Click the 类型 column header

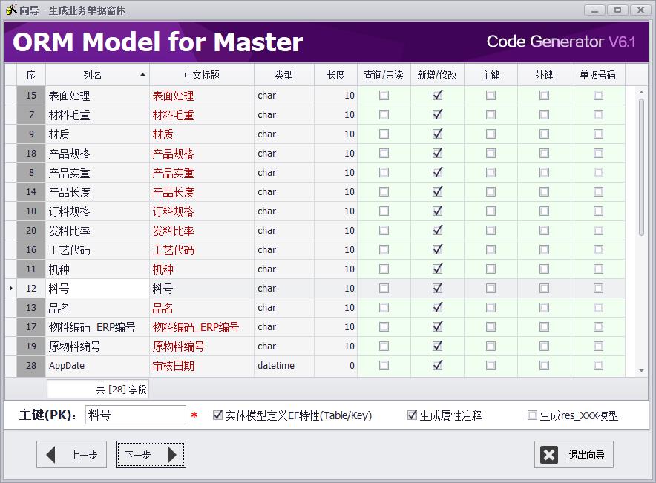(283, 75)
